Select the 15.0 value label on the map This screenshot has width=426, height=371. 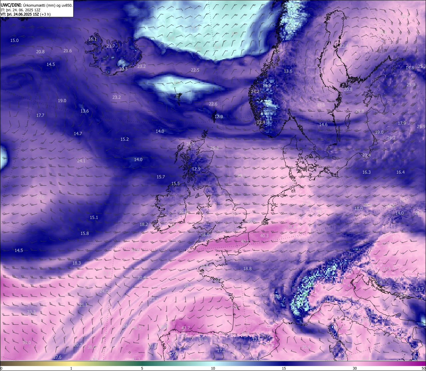click(x=14, y=41)
